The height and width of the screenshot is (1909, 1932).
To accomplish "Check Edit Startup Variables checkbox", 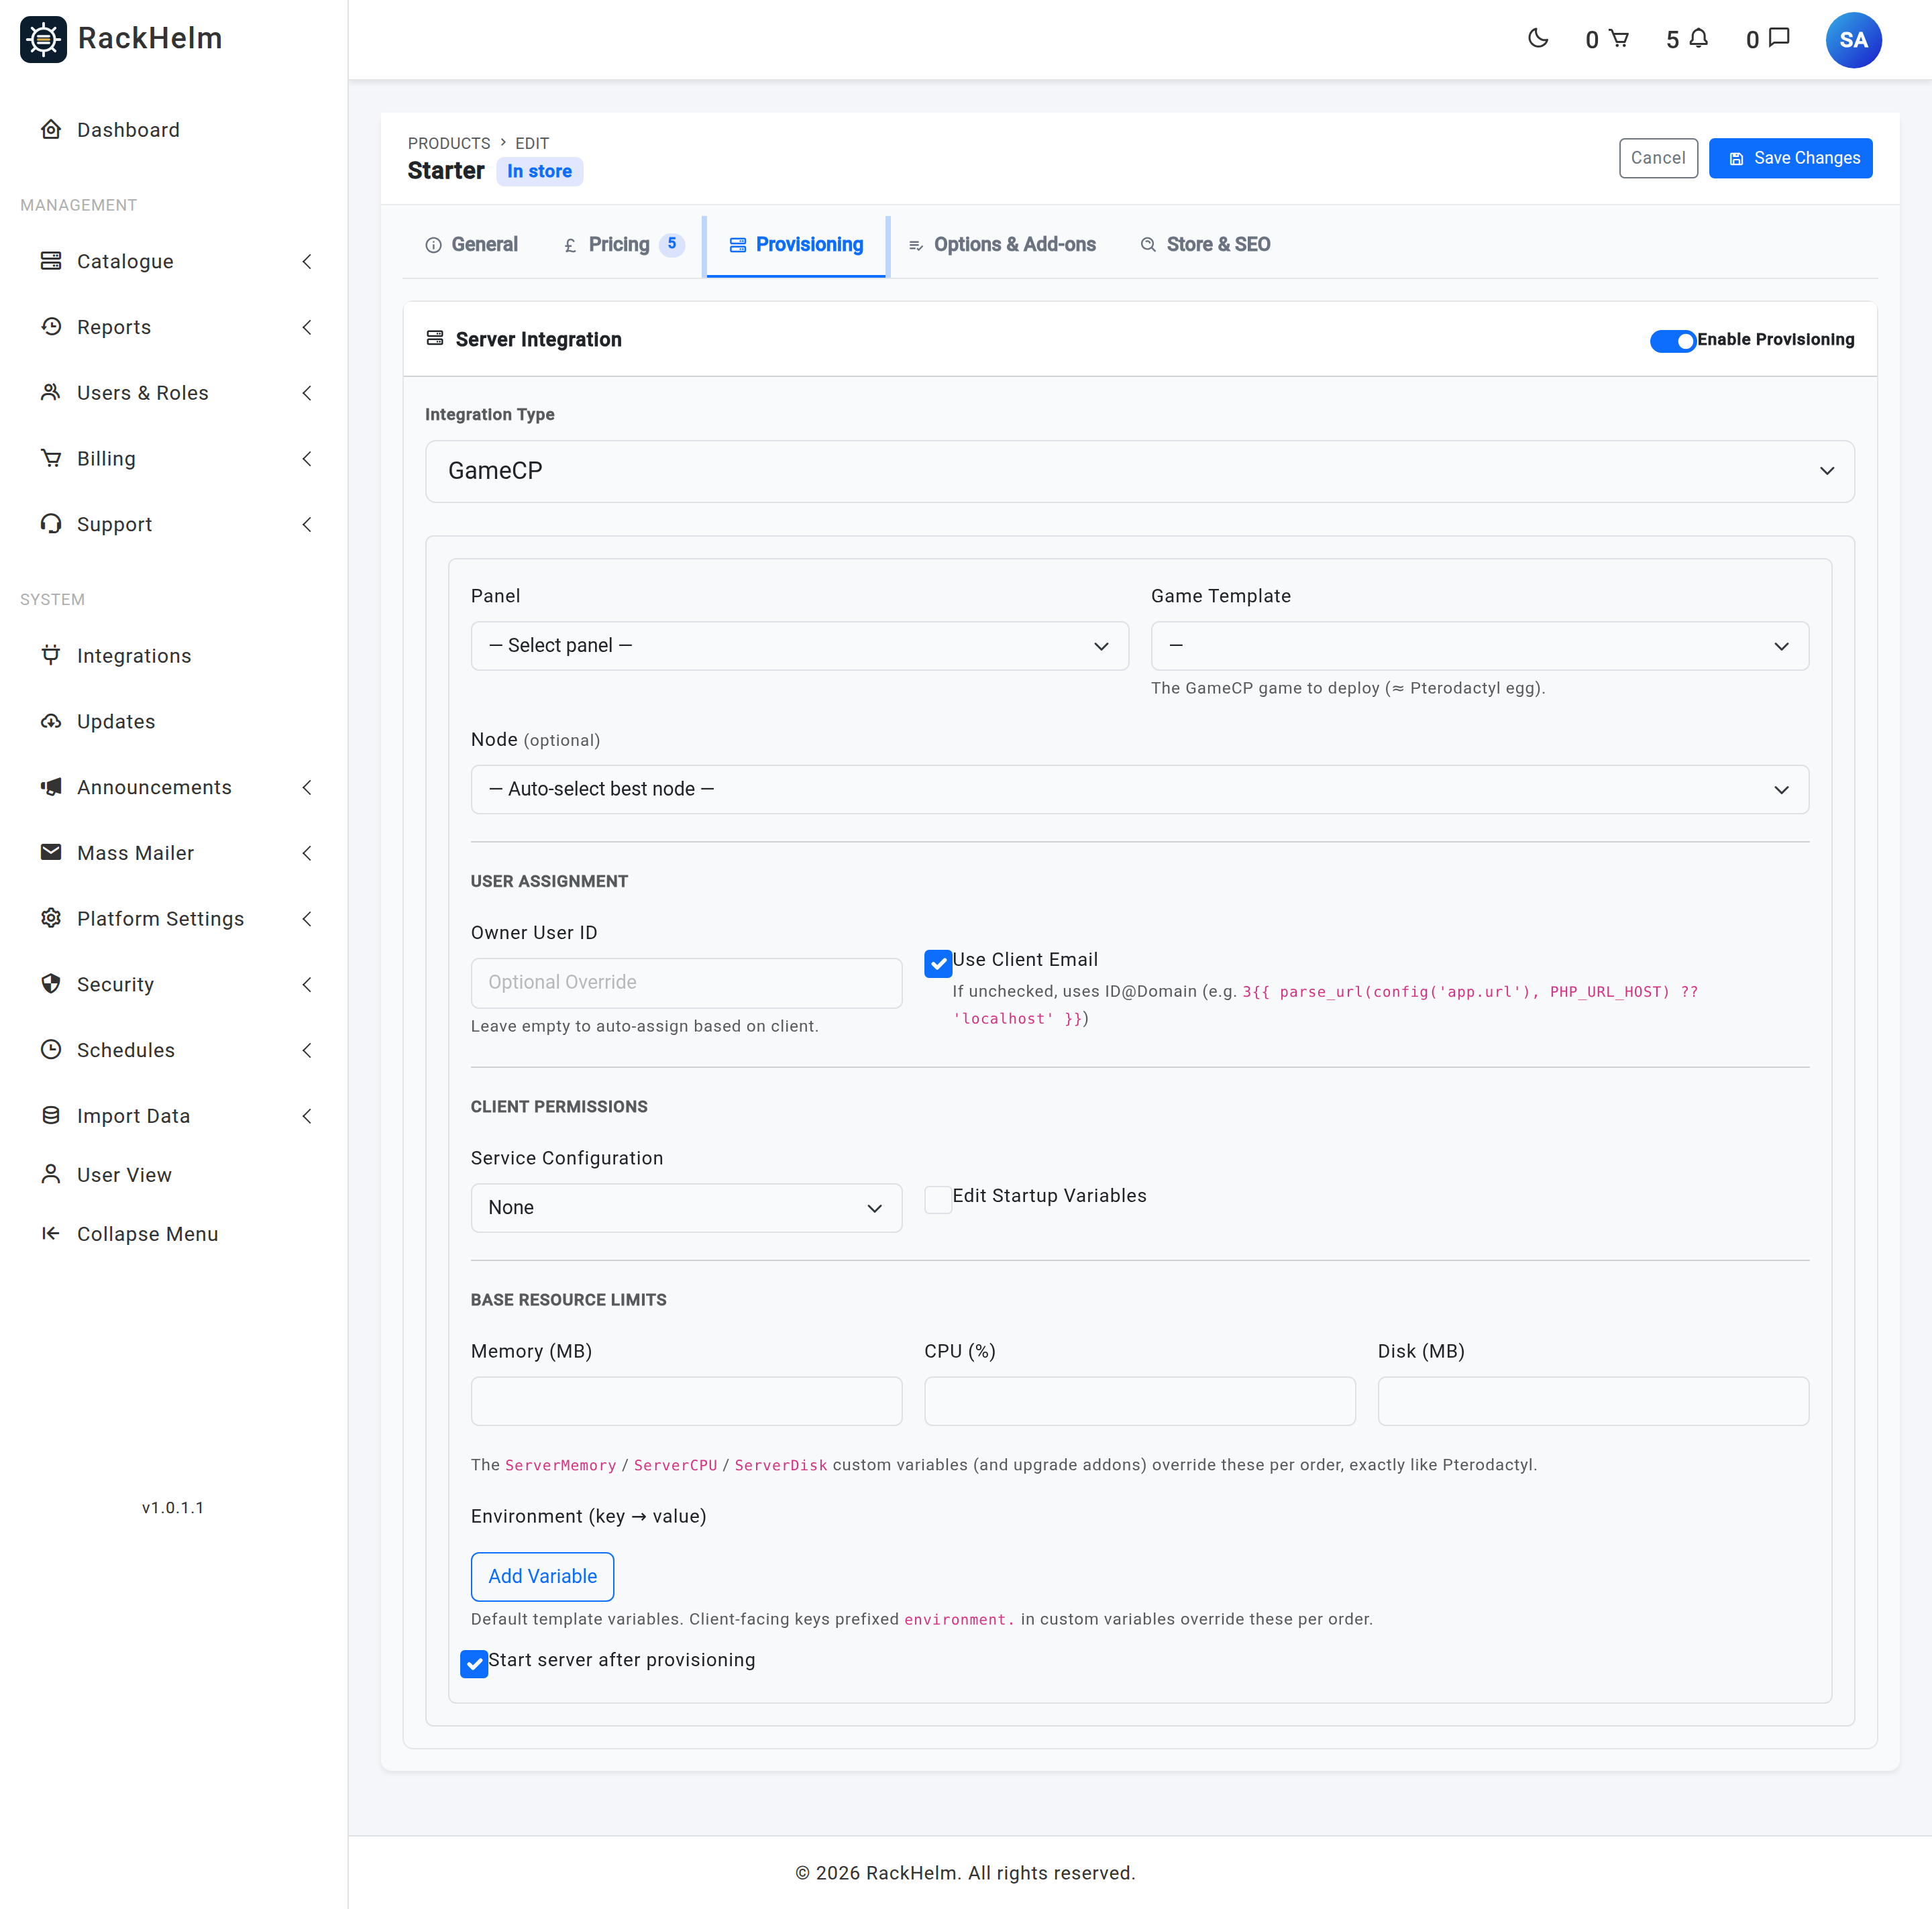I will 938,1199.
